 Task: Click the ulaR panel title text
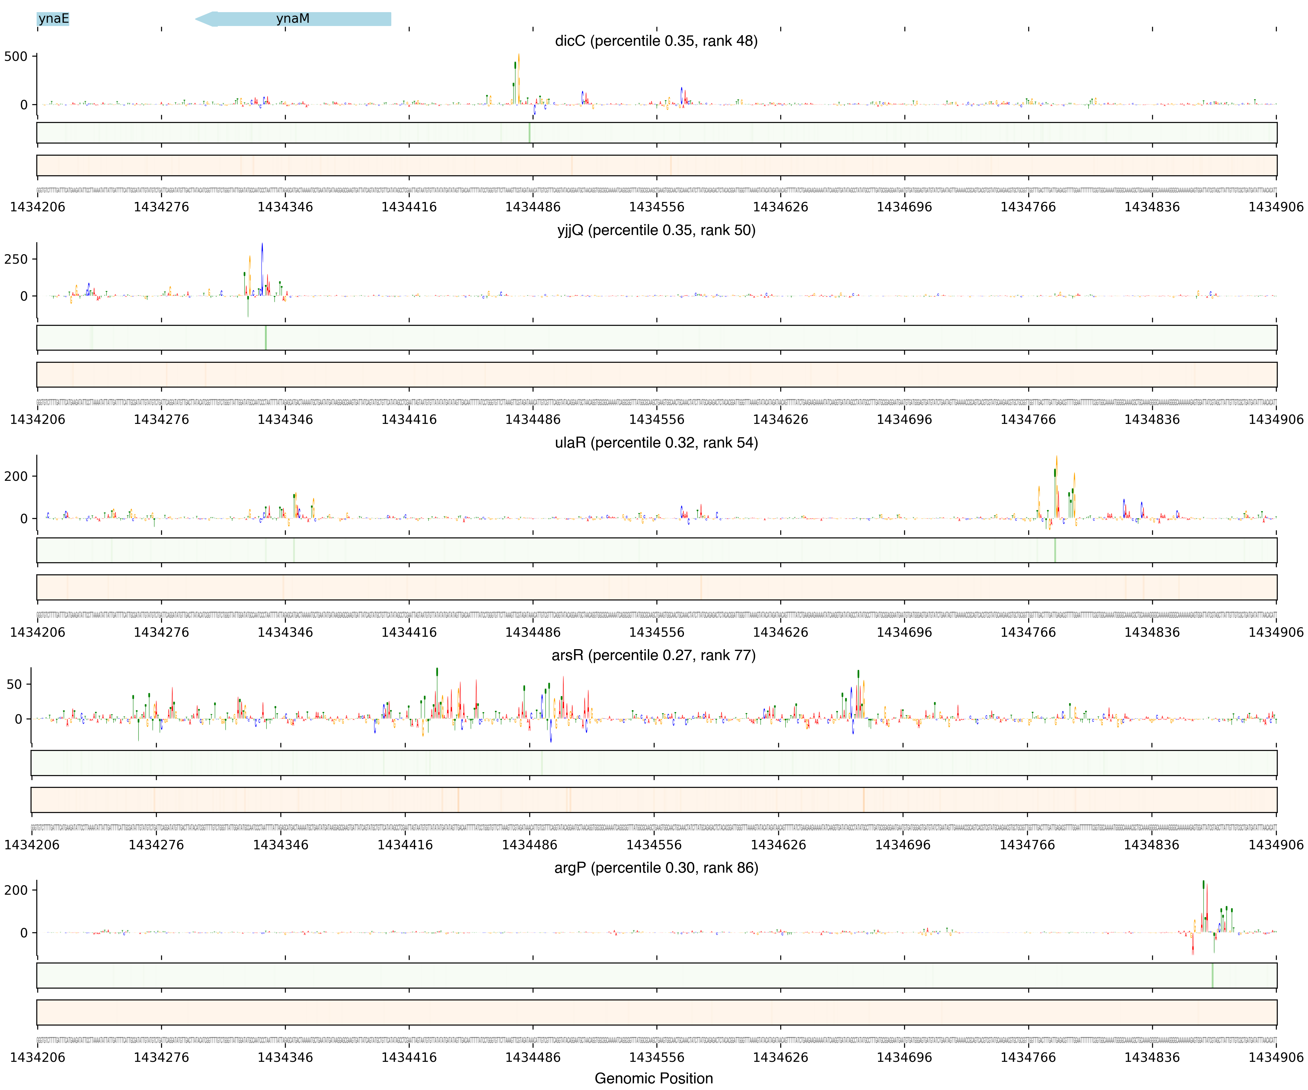(x=656, y=443)
